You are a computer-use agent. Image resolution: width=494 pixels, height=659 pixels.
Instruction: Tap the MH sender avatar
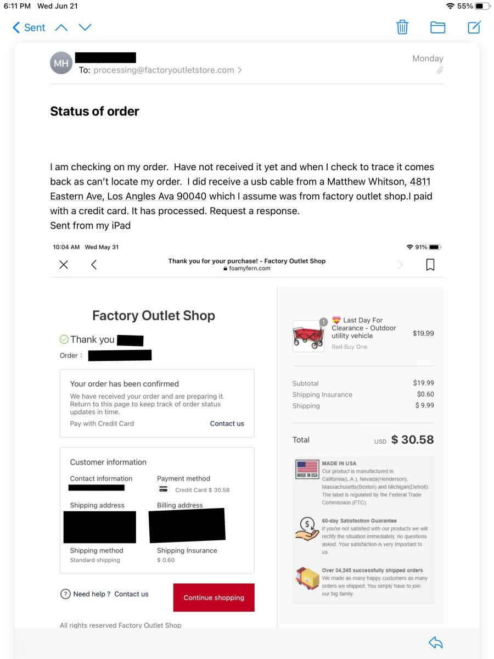(x=61, y=64)
